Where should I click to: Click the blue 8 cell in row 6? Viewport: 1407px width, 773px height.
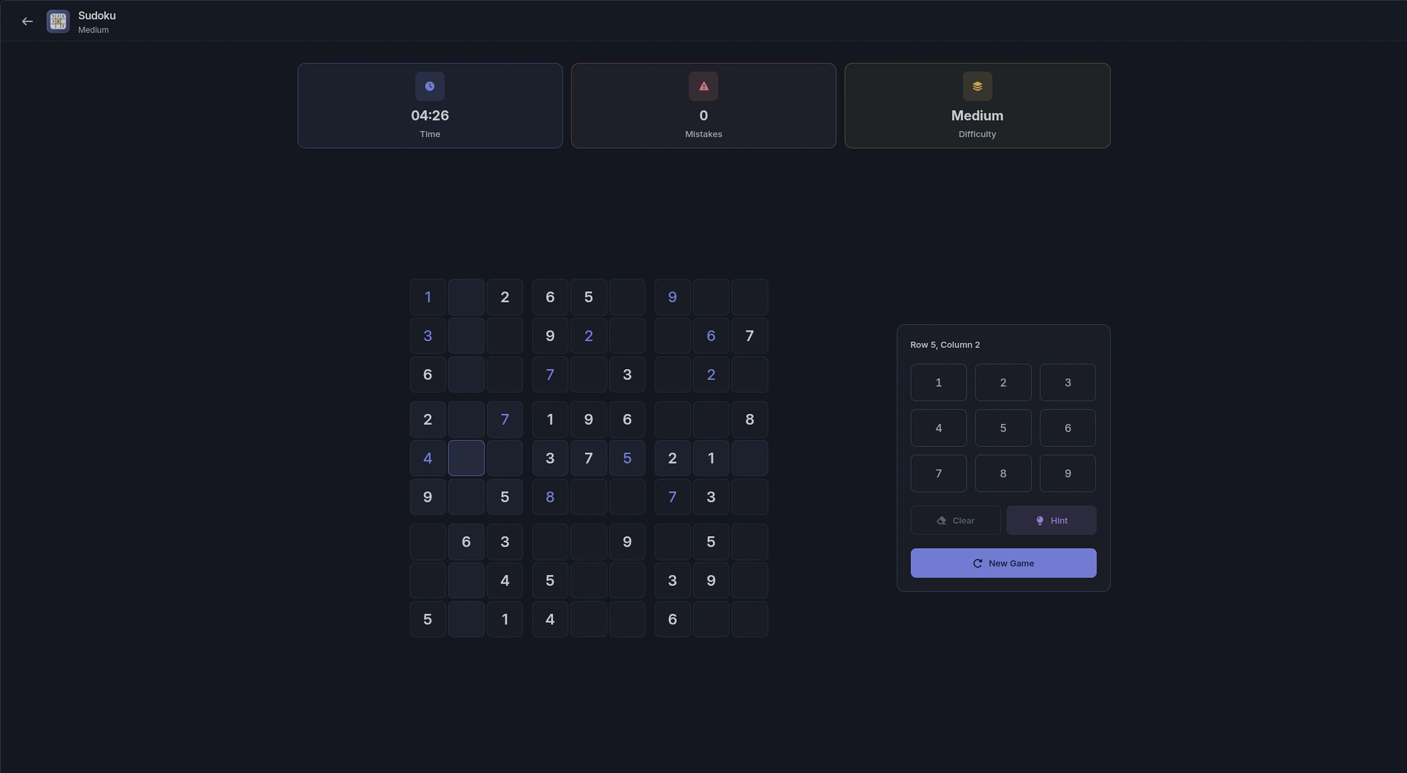point(550,497)
